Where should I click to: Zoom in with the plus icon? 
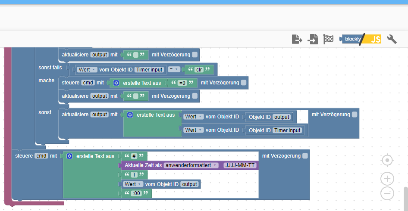[387, 179]
